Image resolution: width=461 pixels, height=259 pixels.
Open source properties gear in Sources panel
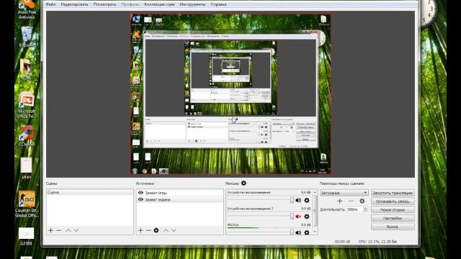tap(156, 230)
